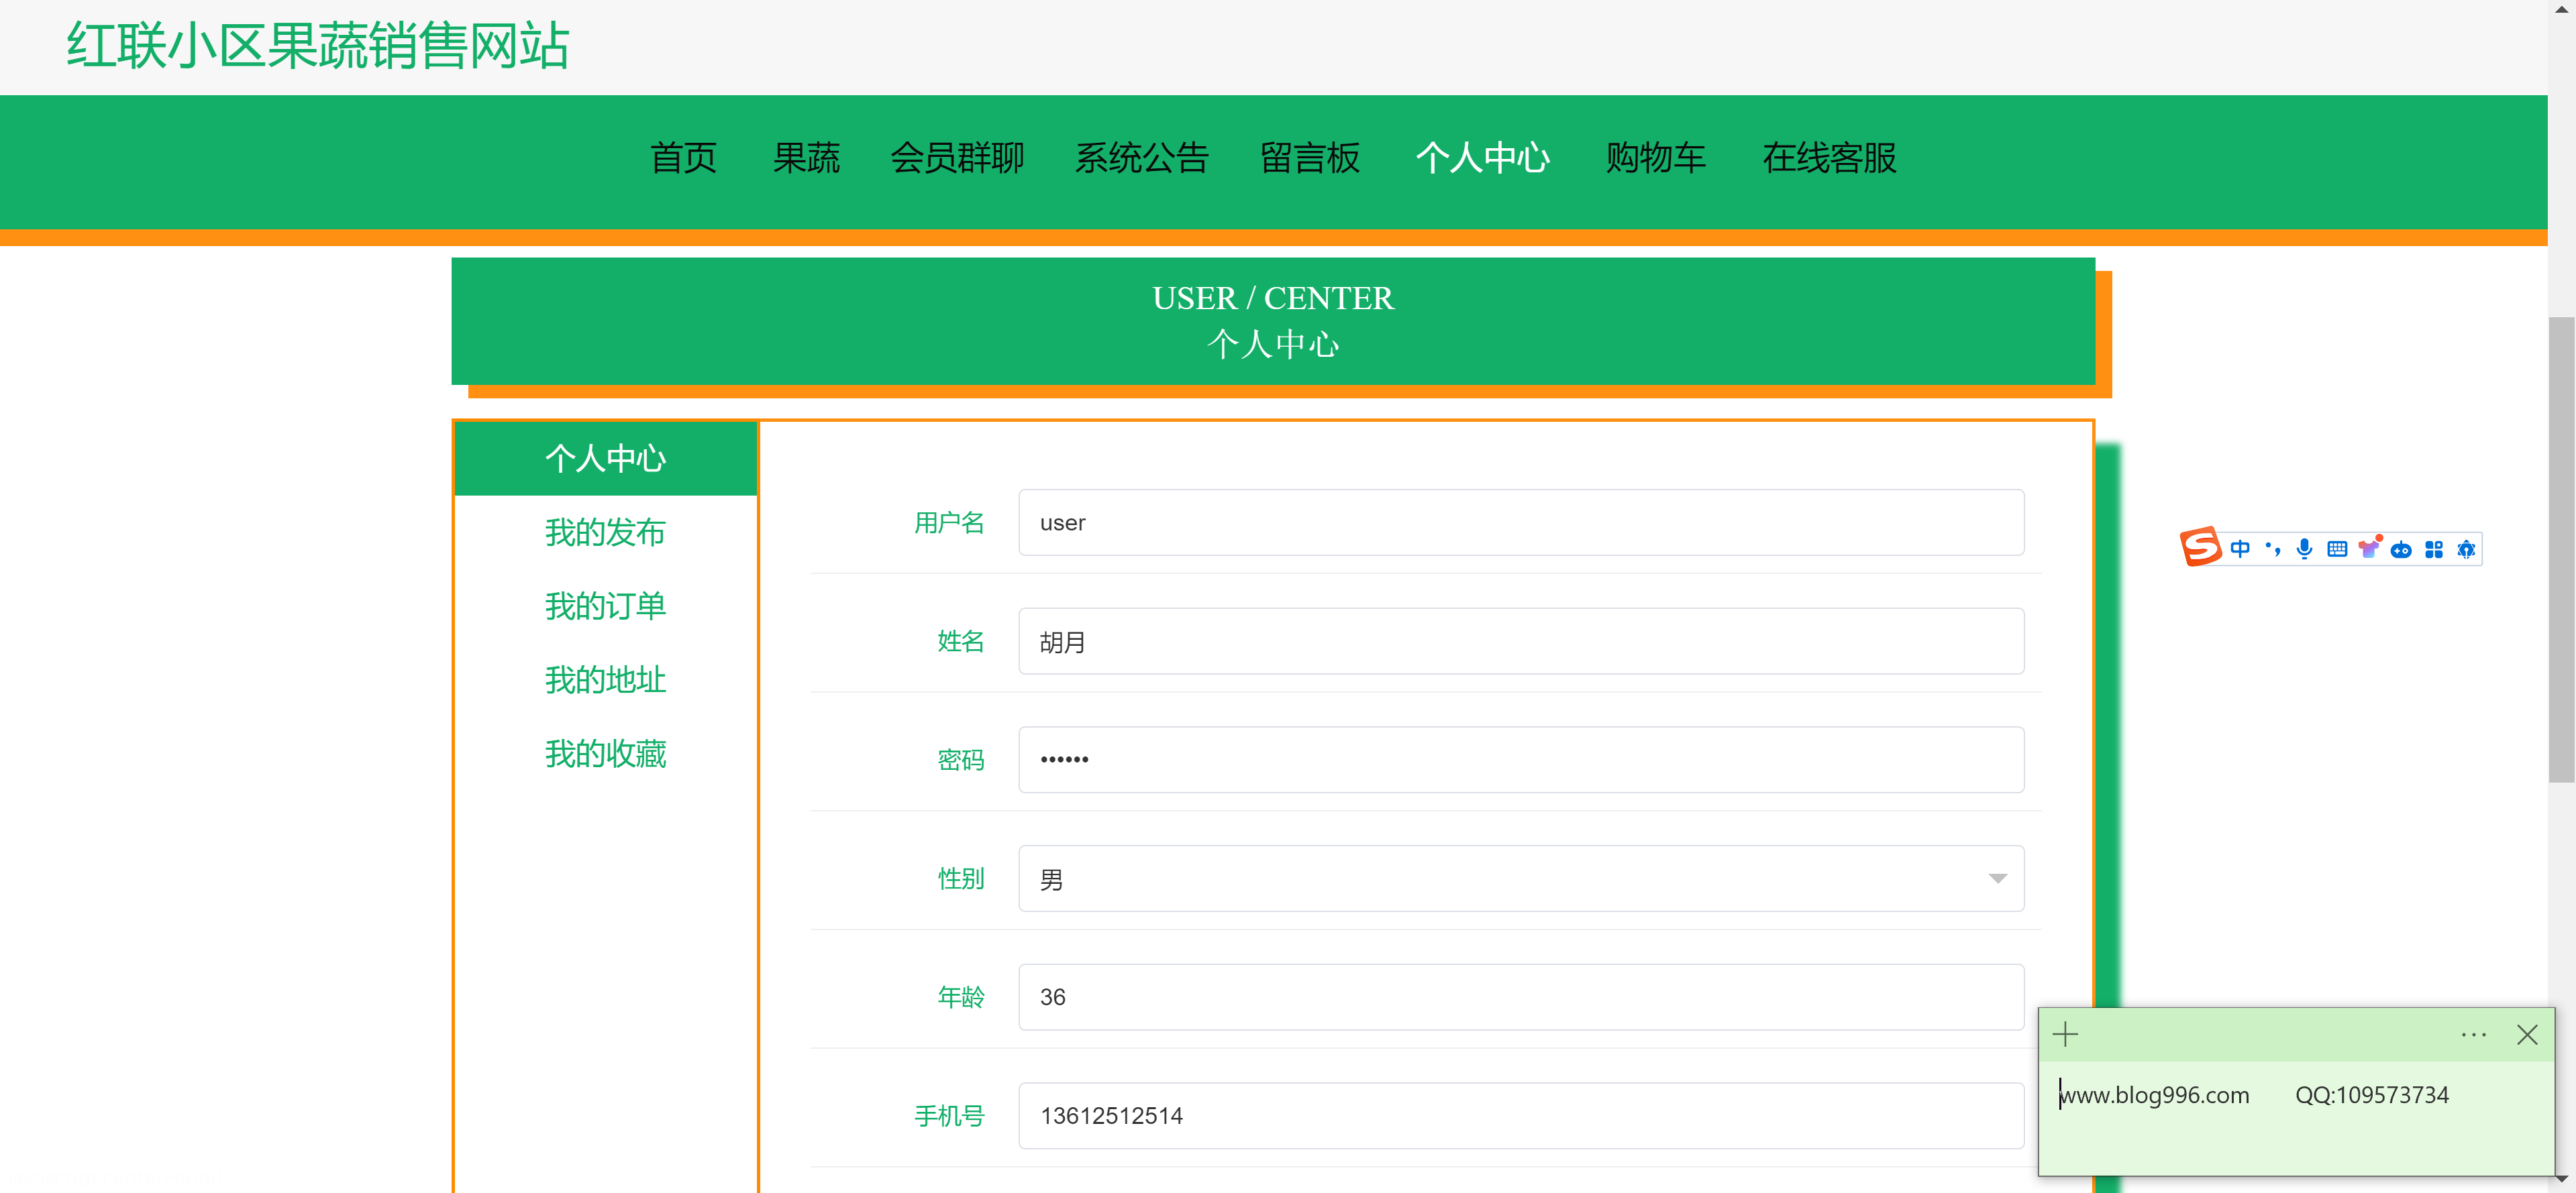This screenshot has width=2576, height=1193.
Task: Close the green sticky note
Action: pos(2527,1035)
